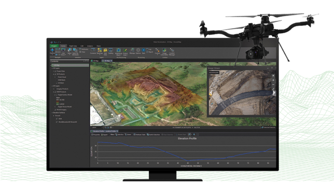
Task: Collapse the Digital Surface Model legend
Action: (55, 95)
